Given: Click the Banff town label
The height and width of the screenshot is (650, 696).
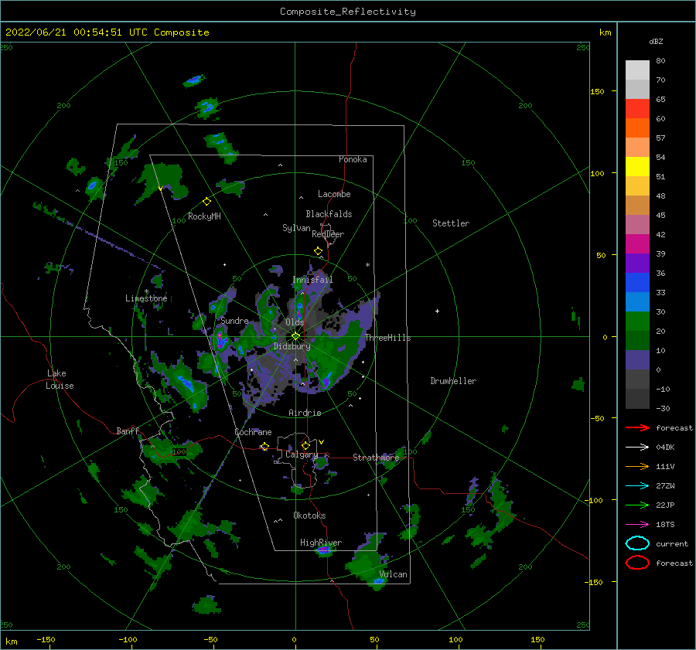Looking at the screenshot, I should [128, 430].
